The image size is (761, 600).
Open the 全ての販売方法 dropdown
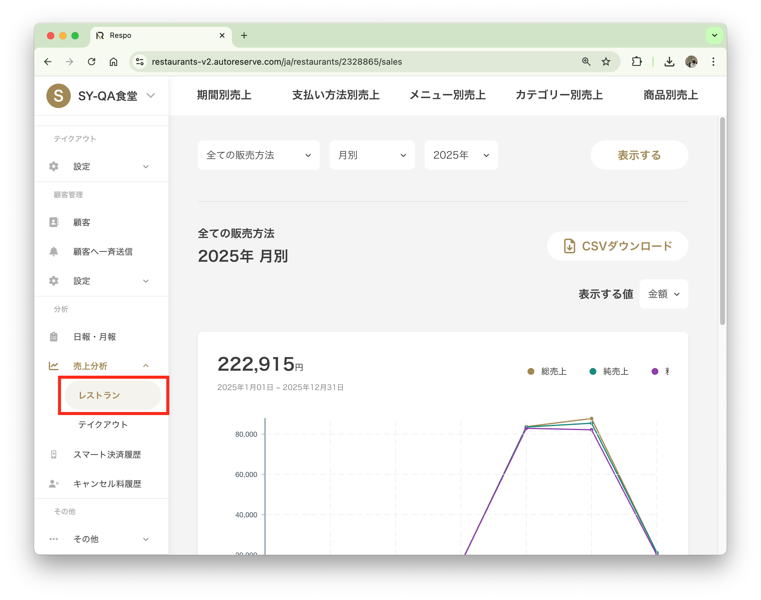[x=258, y=155]
